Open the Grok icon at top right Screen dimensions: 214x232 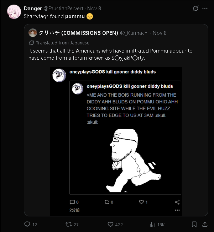(195, 8)
